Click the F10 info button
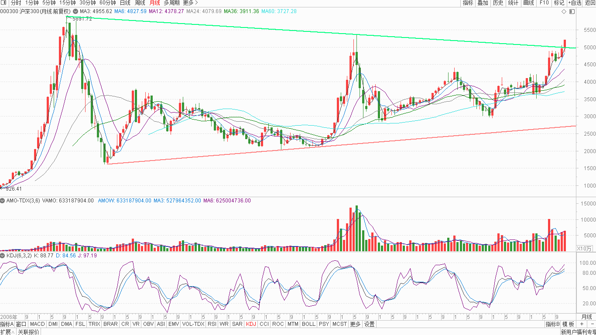The image size is (596, 335). pyautogui.click(x=544, y=3)
